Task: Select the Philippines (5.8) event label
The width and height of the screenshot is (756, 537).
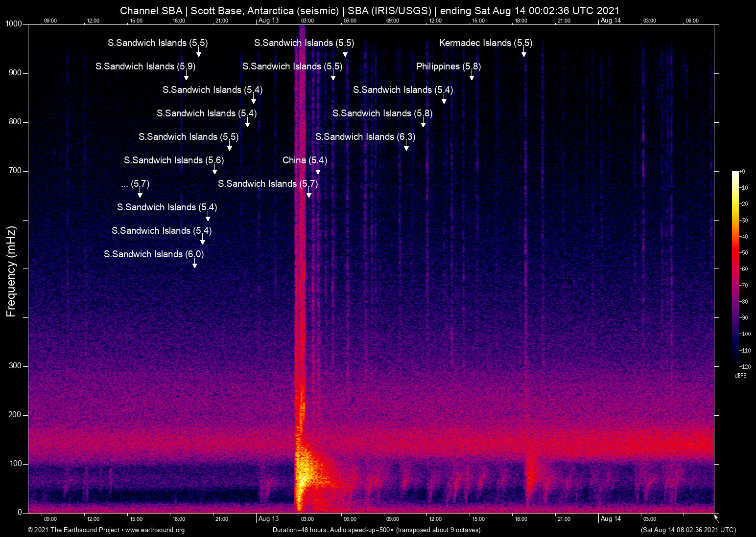Action: 448,67
